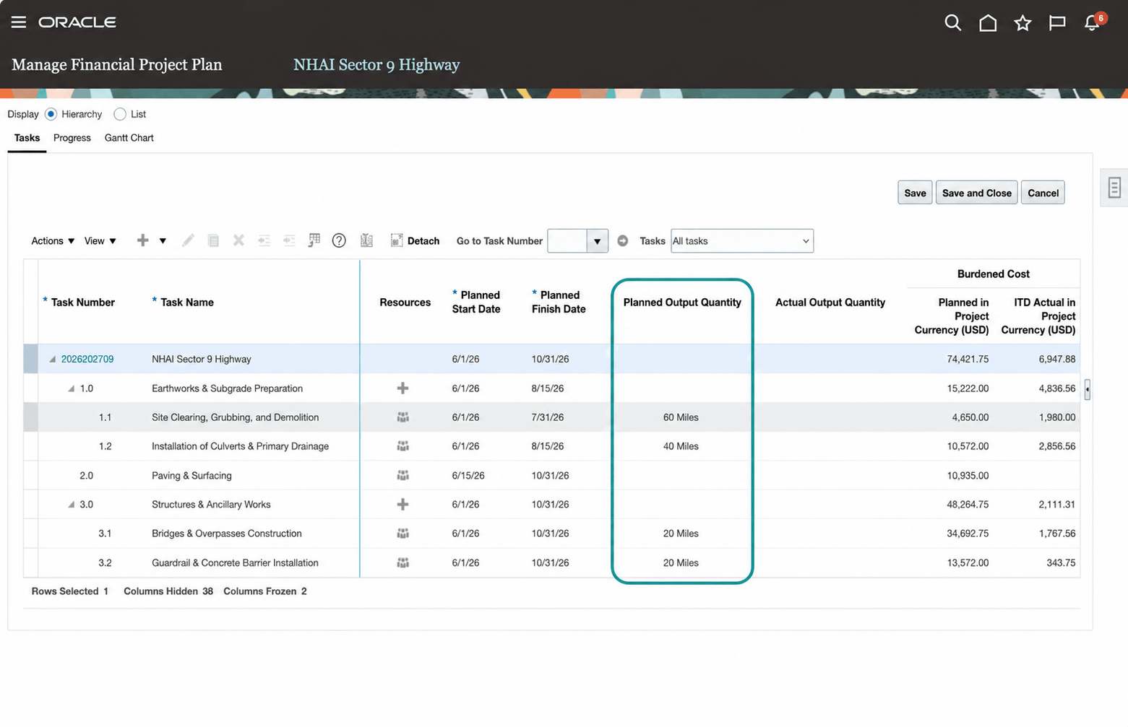Click the copy task toolbar icon

tap(213, 240)
